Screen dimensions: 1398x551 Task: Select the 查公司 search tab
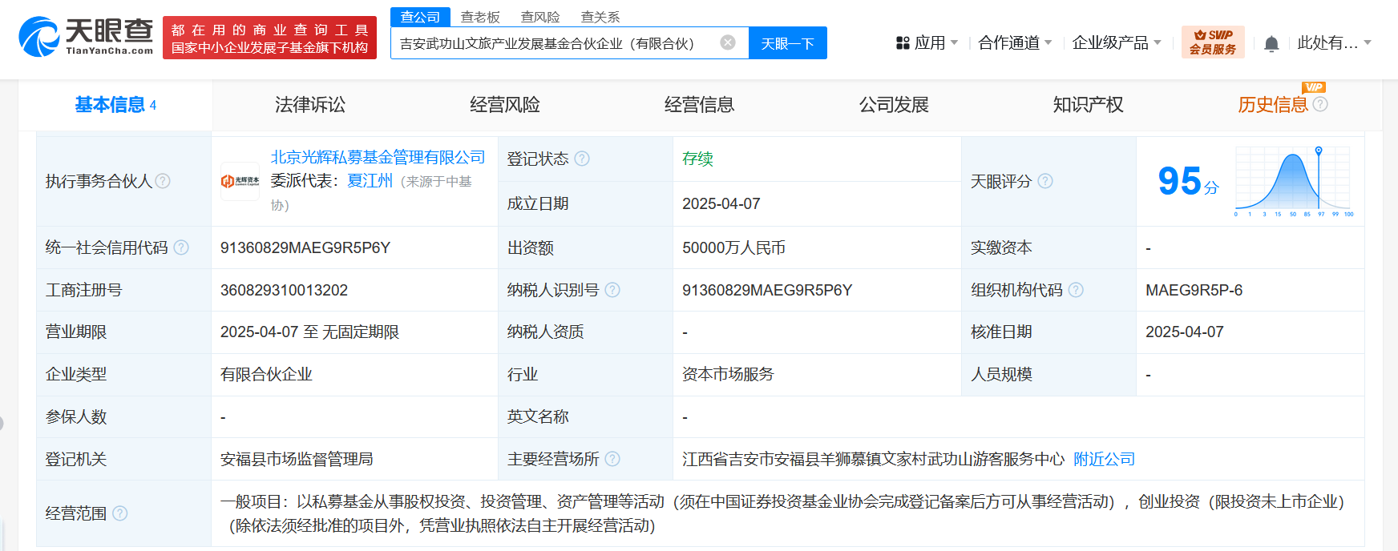(x=421, y=17)
